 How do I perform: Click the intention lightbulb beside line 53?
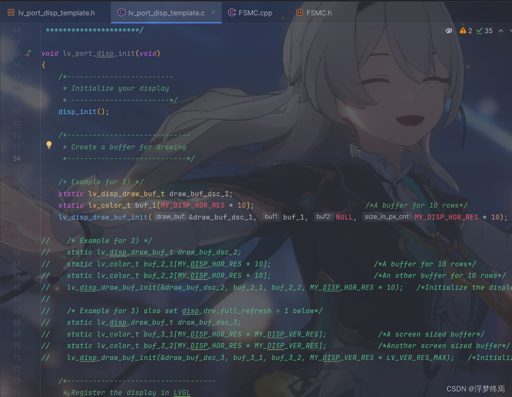[49, 145]
